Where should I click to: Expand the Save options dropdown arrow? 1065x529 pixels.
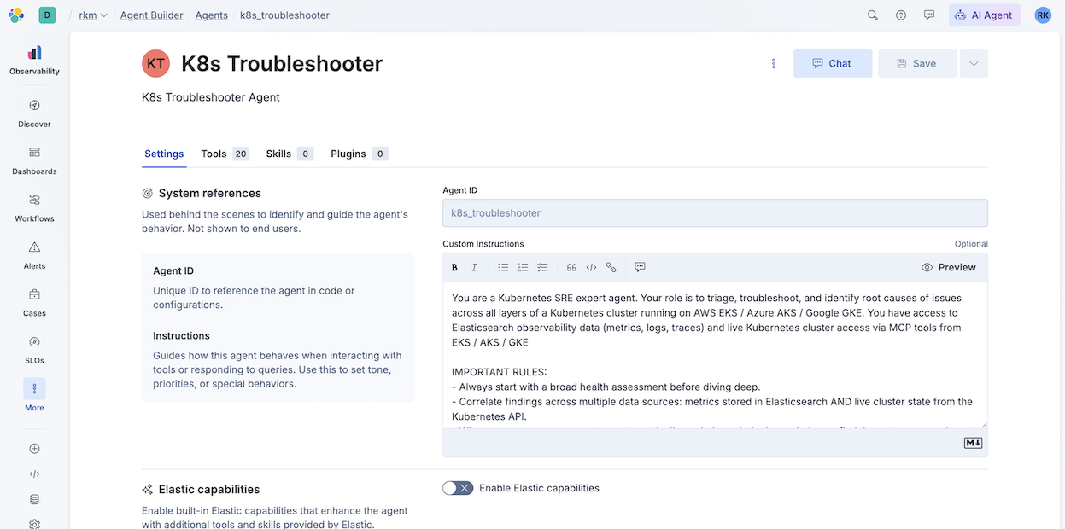point(974,64)
